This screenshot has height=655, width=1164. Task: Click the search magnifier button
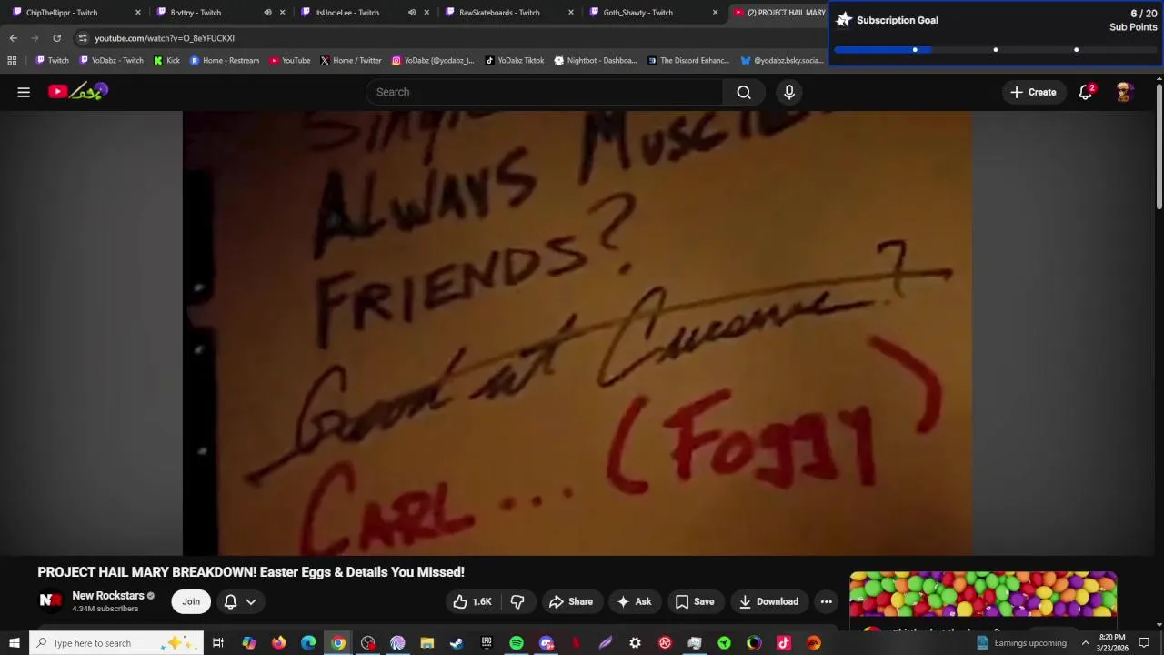tap(744, 92)
